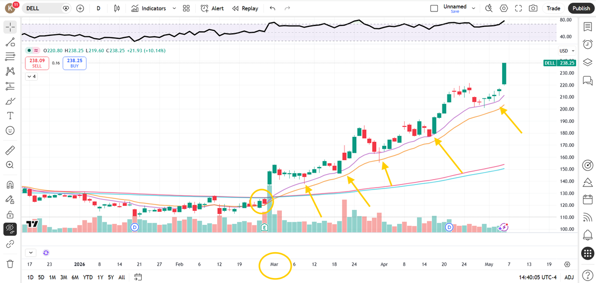Open timezone menu 14:40:05 UTC-4
The image size is (596, 283).
click(x=539, y=278)
